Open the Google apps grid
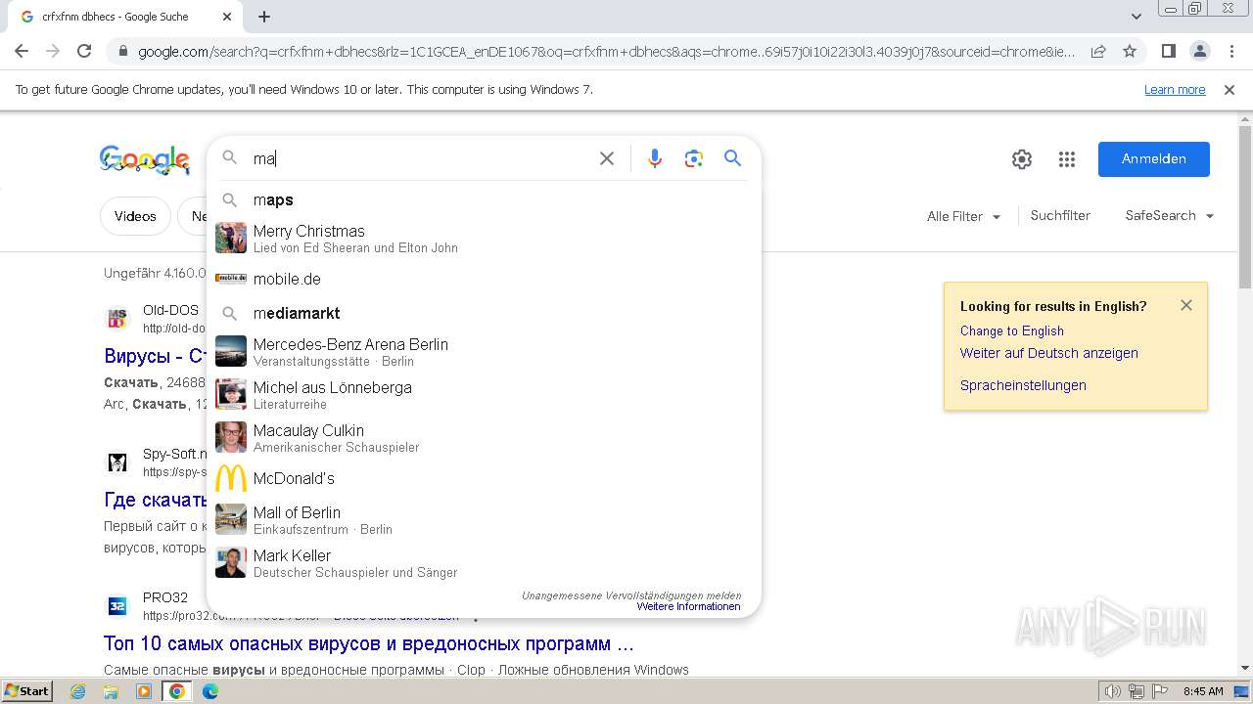The image size is (1253, 704). pos(1067,159)
